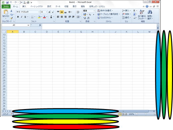Expand the borders dropdown arrow
Screen dimensions: 173x130
(35, 17)
